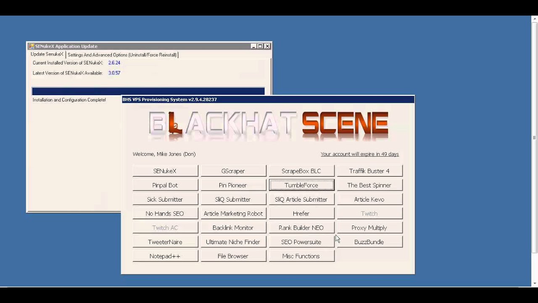Viewport: 538px width, 303px height.
Task: Click the greyed Twitch AC button
Action: tap(165, 228)
